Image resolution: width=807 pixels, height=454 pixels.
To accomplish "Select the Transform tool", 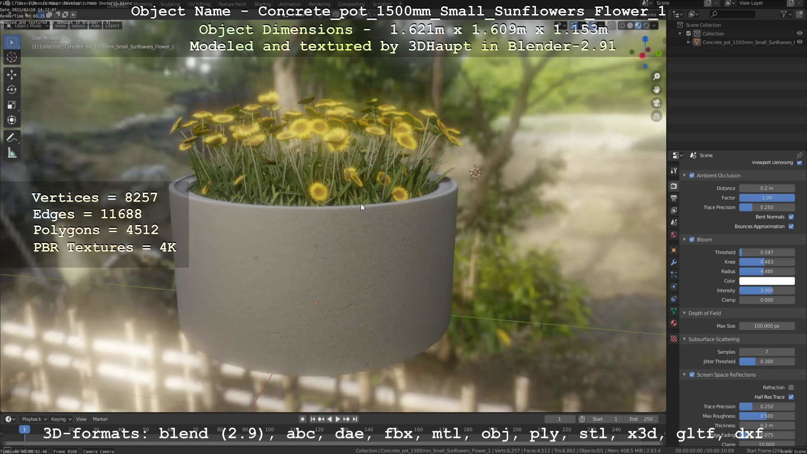I will tap(12, 120).
